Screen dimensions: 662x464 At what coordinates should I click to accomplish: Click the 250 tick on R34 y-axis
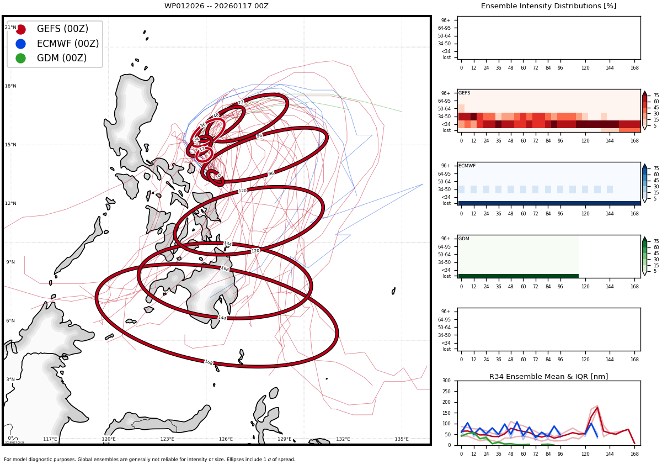pyautogui.click(x=446, y=392)
